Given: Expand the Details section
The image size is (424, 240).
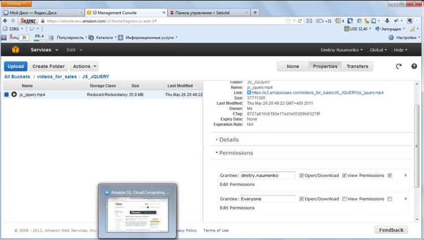Looking at the screenshot, I should (x=227, y=140).
